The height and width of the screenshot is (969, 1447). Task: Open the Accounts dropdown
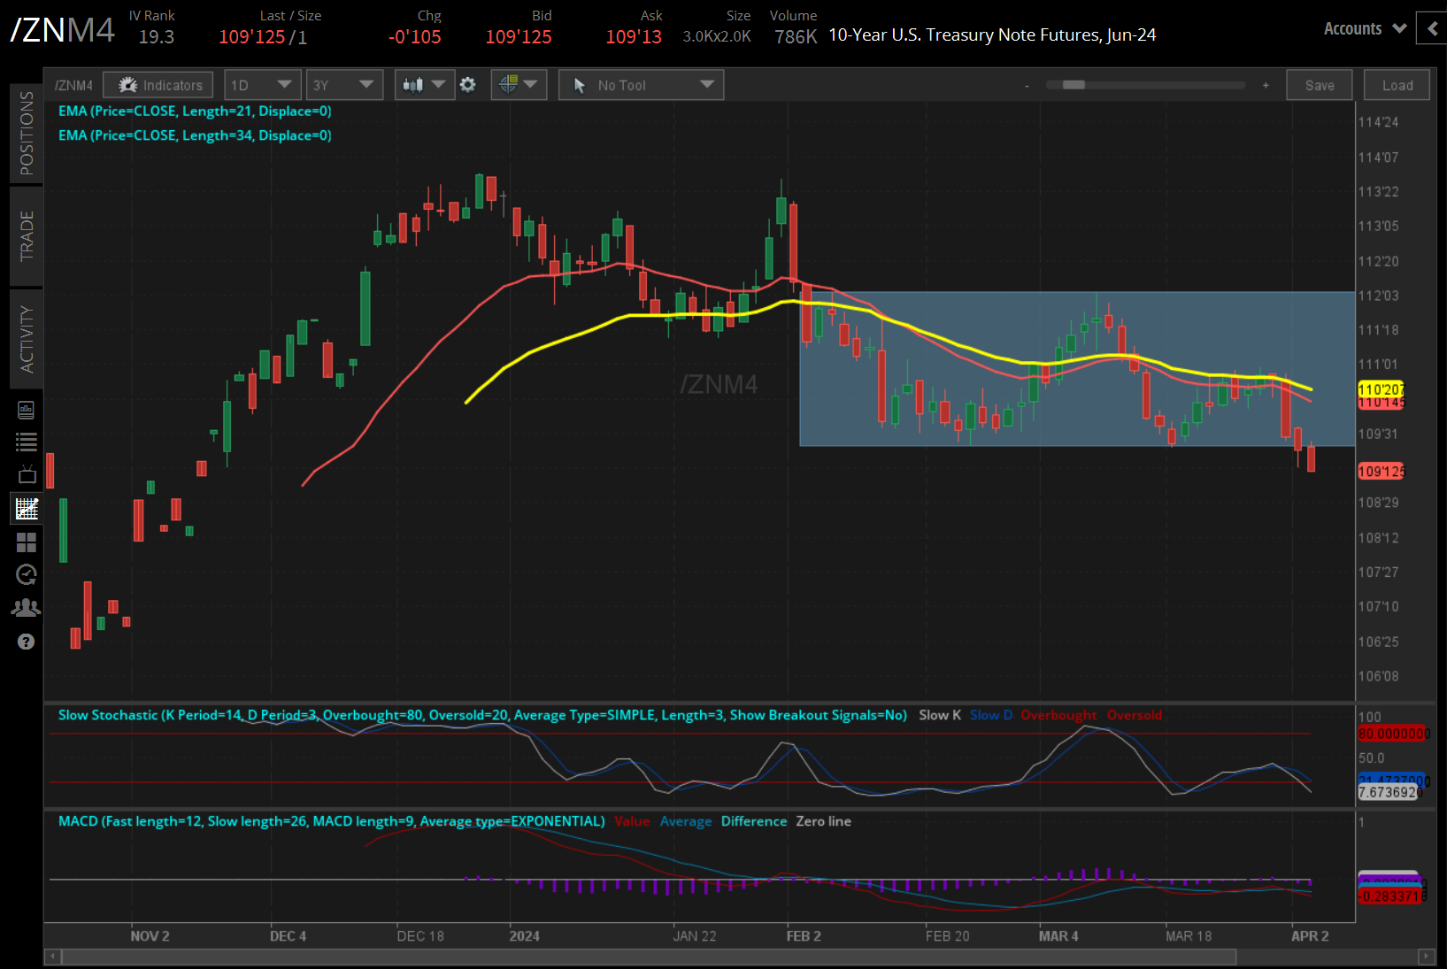(1364, 28)
